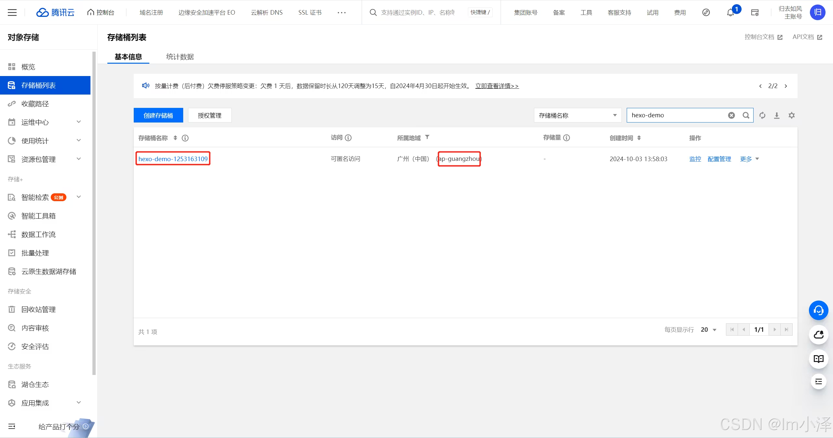Open 湖仓生态 in the sidebar
The height and width of the screenshot is (438, 833).
pyautogui.click(x=45, y=384)
